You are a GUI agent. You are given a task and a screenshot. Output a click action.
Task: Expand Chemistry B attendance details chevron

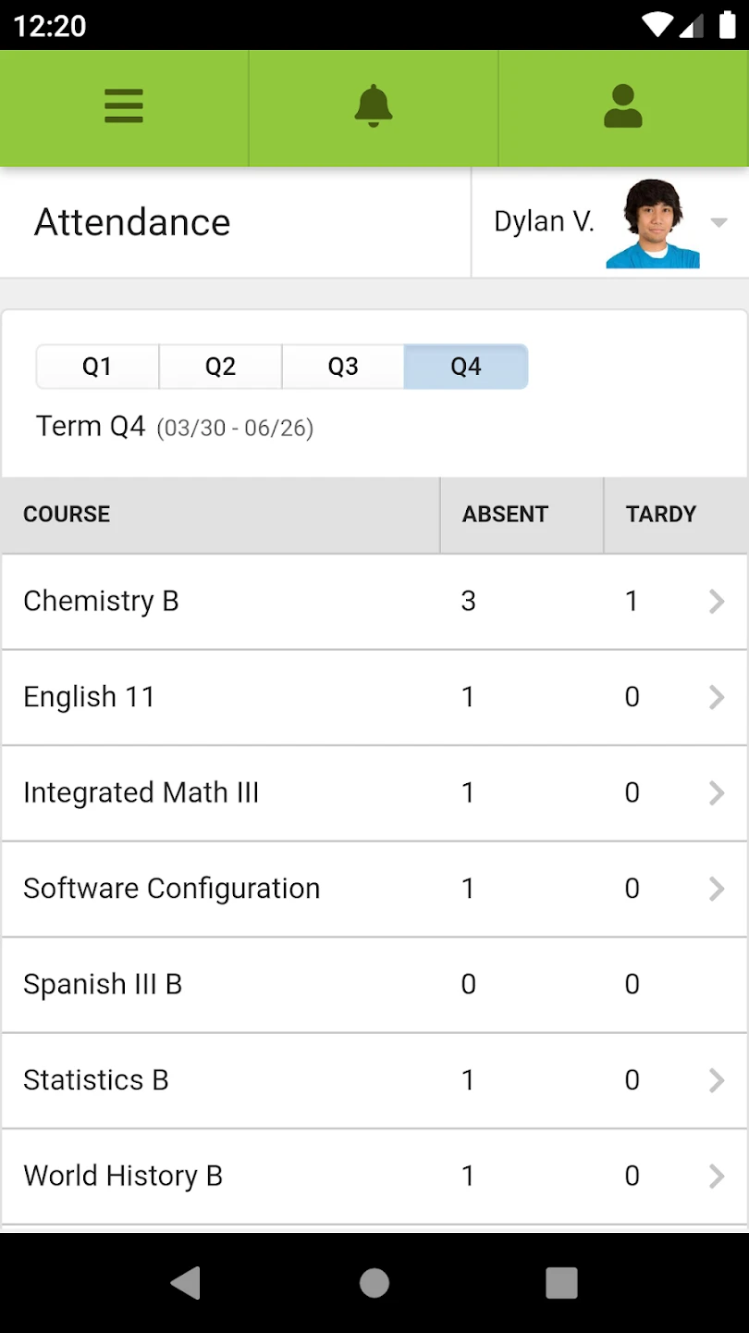point(716,602)
